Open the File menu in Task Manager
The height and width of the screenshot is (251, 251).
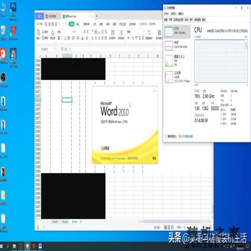pyautogui.click(x=167, y=14)
